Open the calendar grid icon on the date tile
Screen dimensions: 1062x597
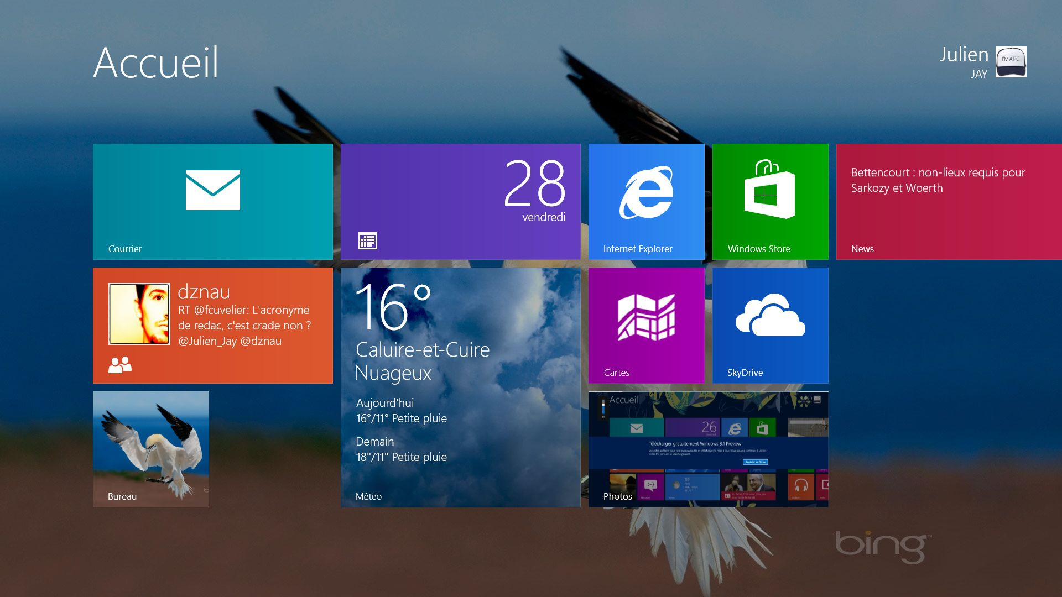click(x=368, y=241)
